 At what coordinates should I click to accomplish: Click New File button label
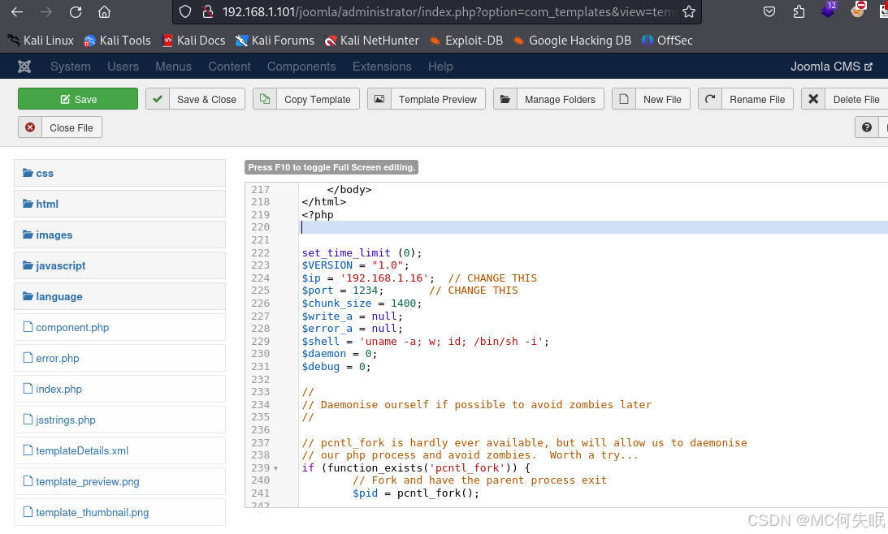[x=662, y=100]
